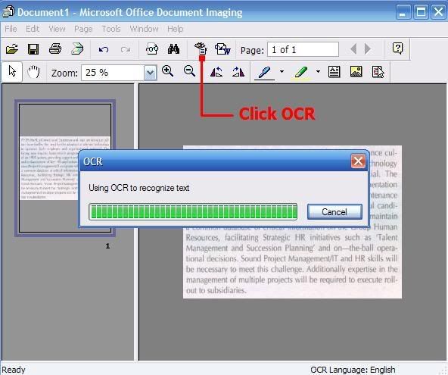The height and width of the screenshot is (375, 448).
Task: Select the Zoom In magnifier tool
Action: coord(168,71)
